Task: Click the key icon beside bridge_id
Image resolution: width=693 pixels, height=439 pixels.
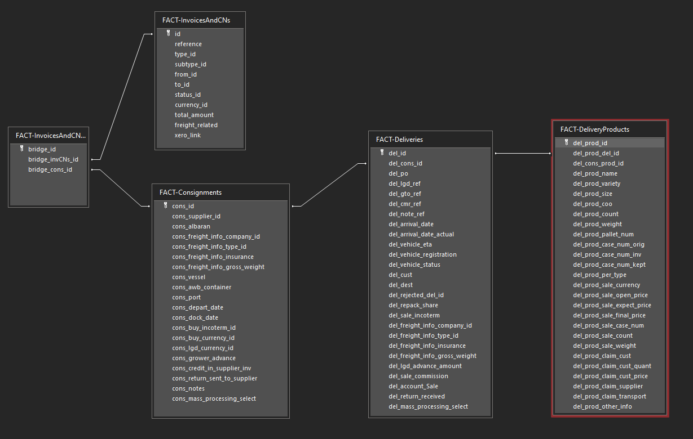Action: pos(22,149)
